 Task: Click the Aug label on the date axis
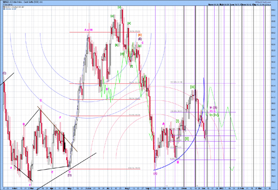tap(127, 188)
